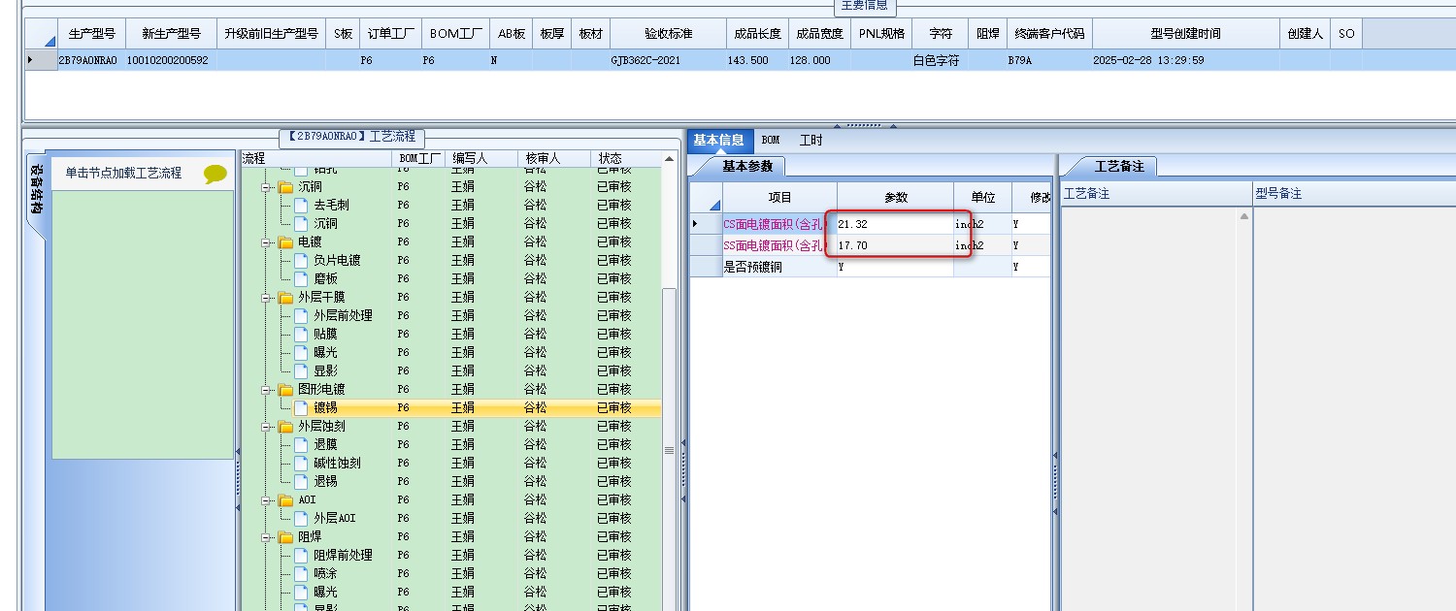
Task: Click the document icon beside 退锡
Action: pyautogui.click(x=301, y=482)
